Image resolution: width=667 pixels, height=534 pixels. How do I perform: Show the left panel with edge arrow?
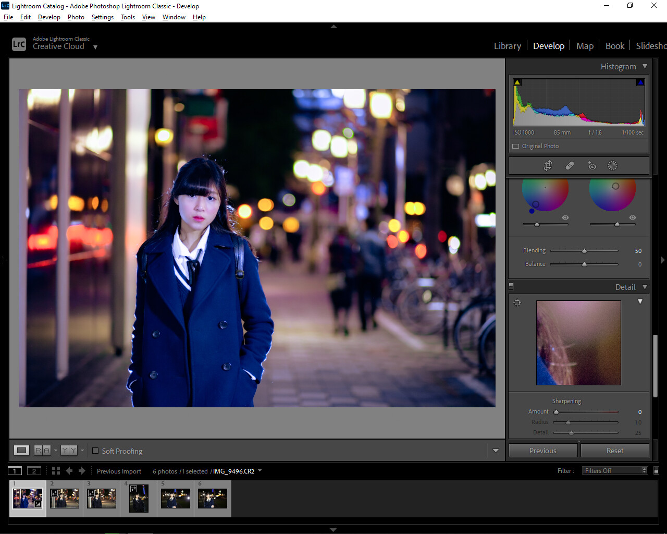point(4,259)
